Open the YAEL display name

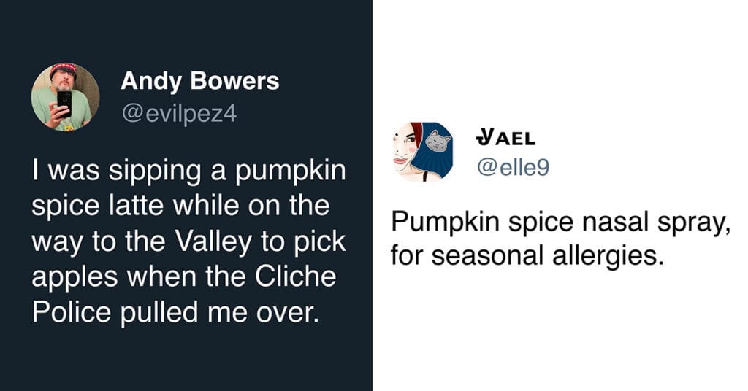[505, 137]
